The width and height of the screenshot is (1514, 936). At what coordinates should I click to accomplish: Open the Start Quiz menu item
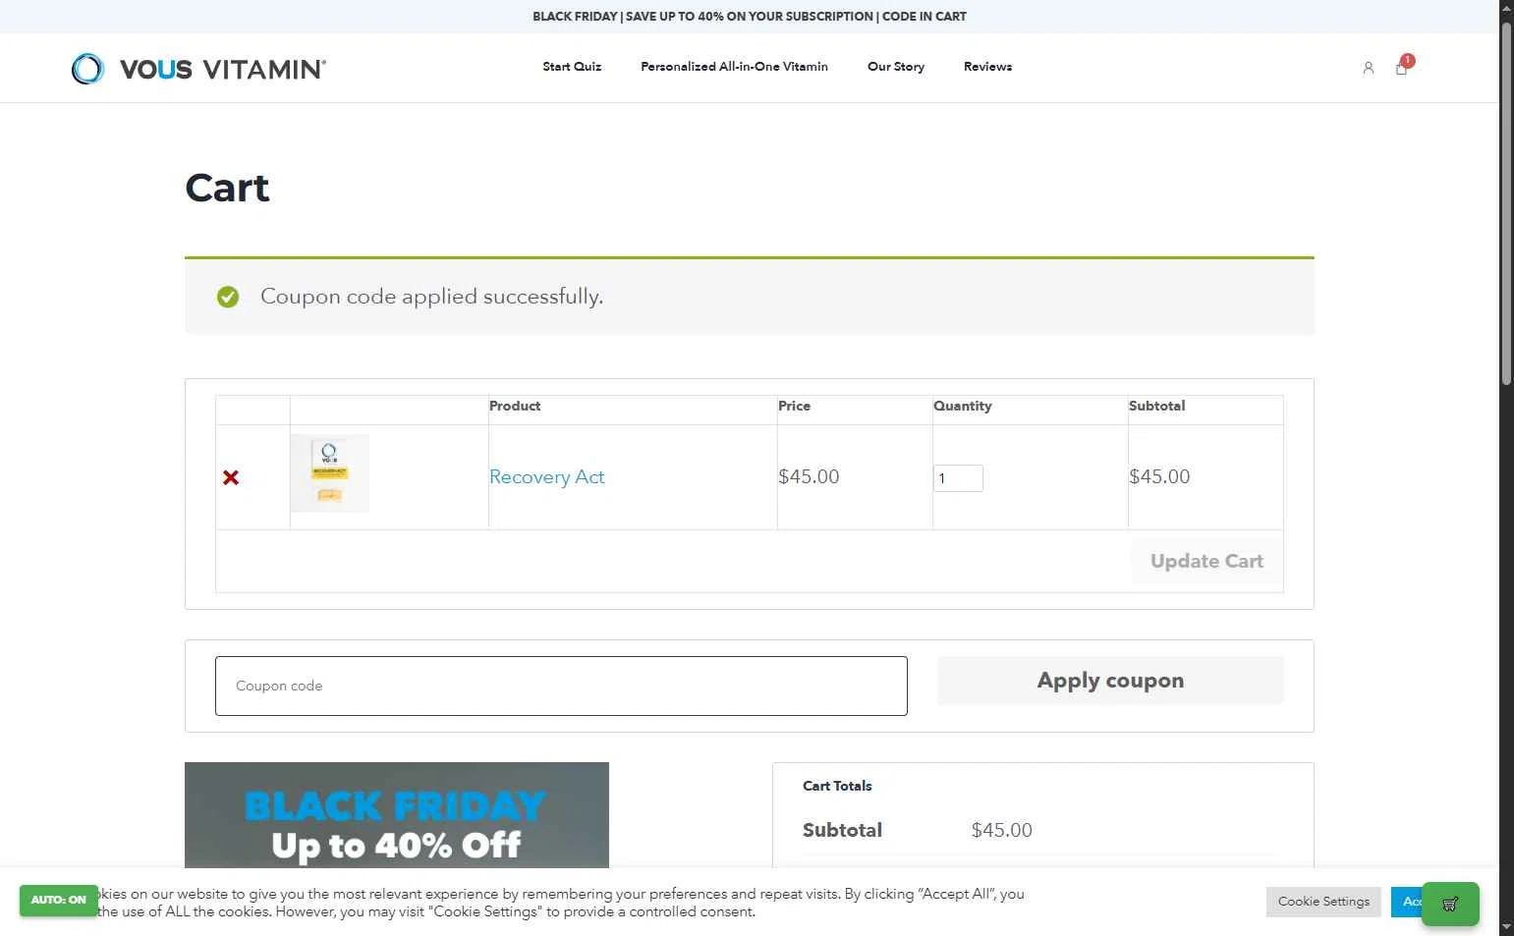[x=572, y=67]
